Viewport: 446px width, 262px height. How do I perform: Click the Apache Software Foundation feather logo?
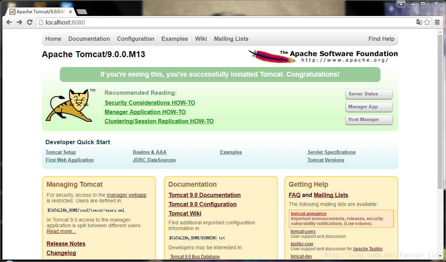coord(323,56)
